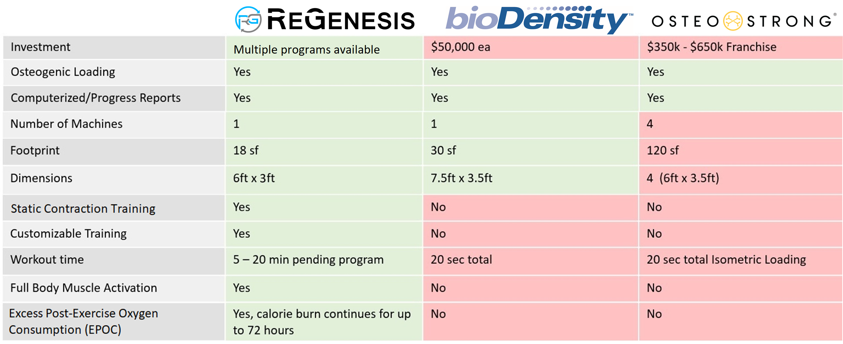Select '5 – 20 min pending program' cell
This screenshot has height=344, width=843.
point(308,260)
